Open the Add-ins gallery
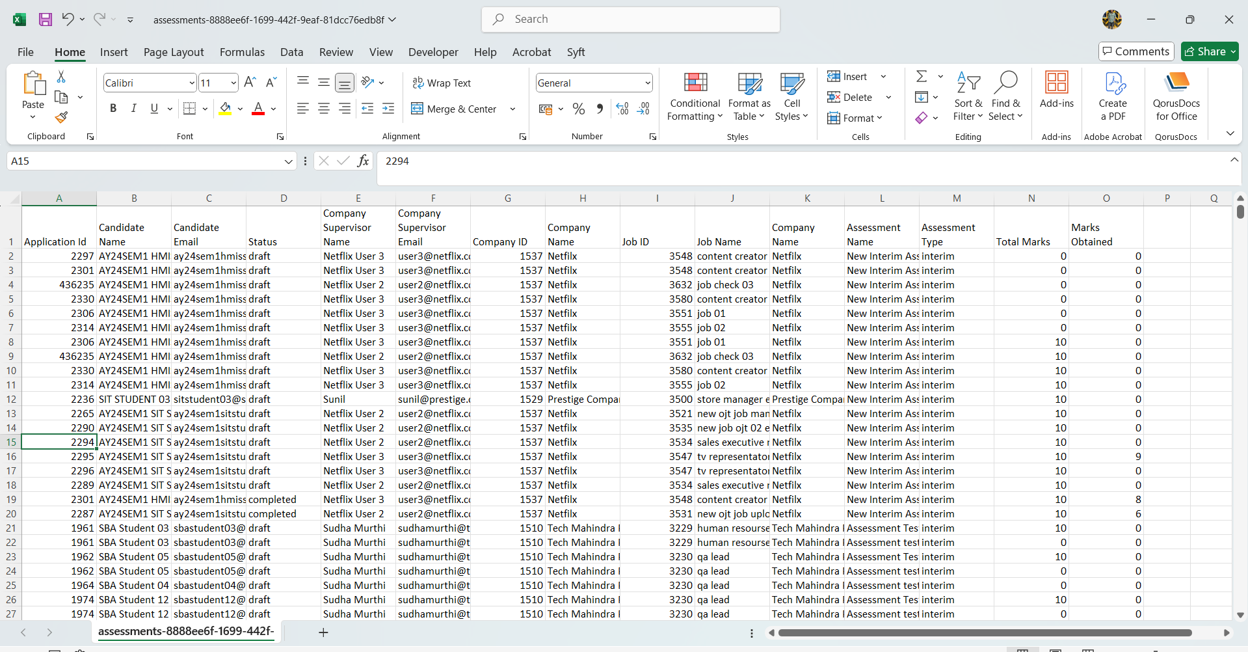The image size is (1248, 652). pos(1056,90)
